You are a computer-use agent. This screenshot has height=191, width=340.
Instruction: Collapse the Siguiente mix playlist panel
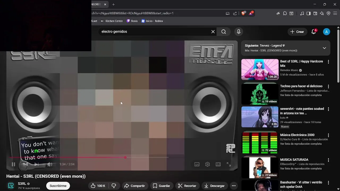(324, 48)
